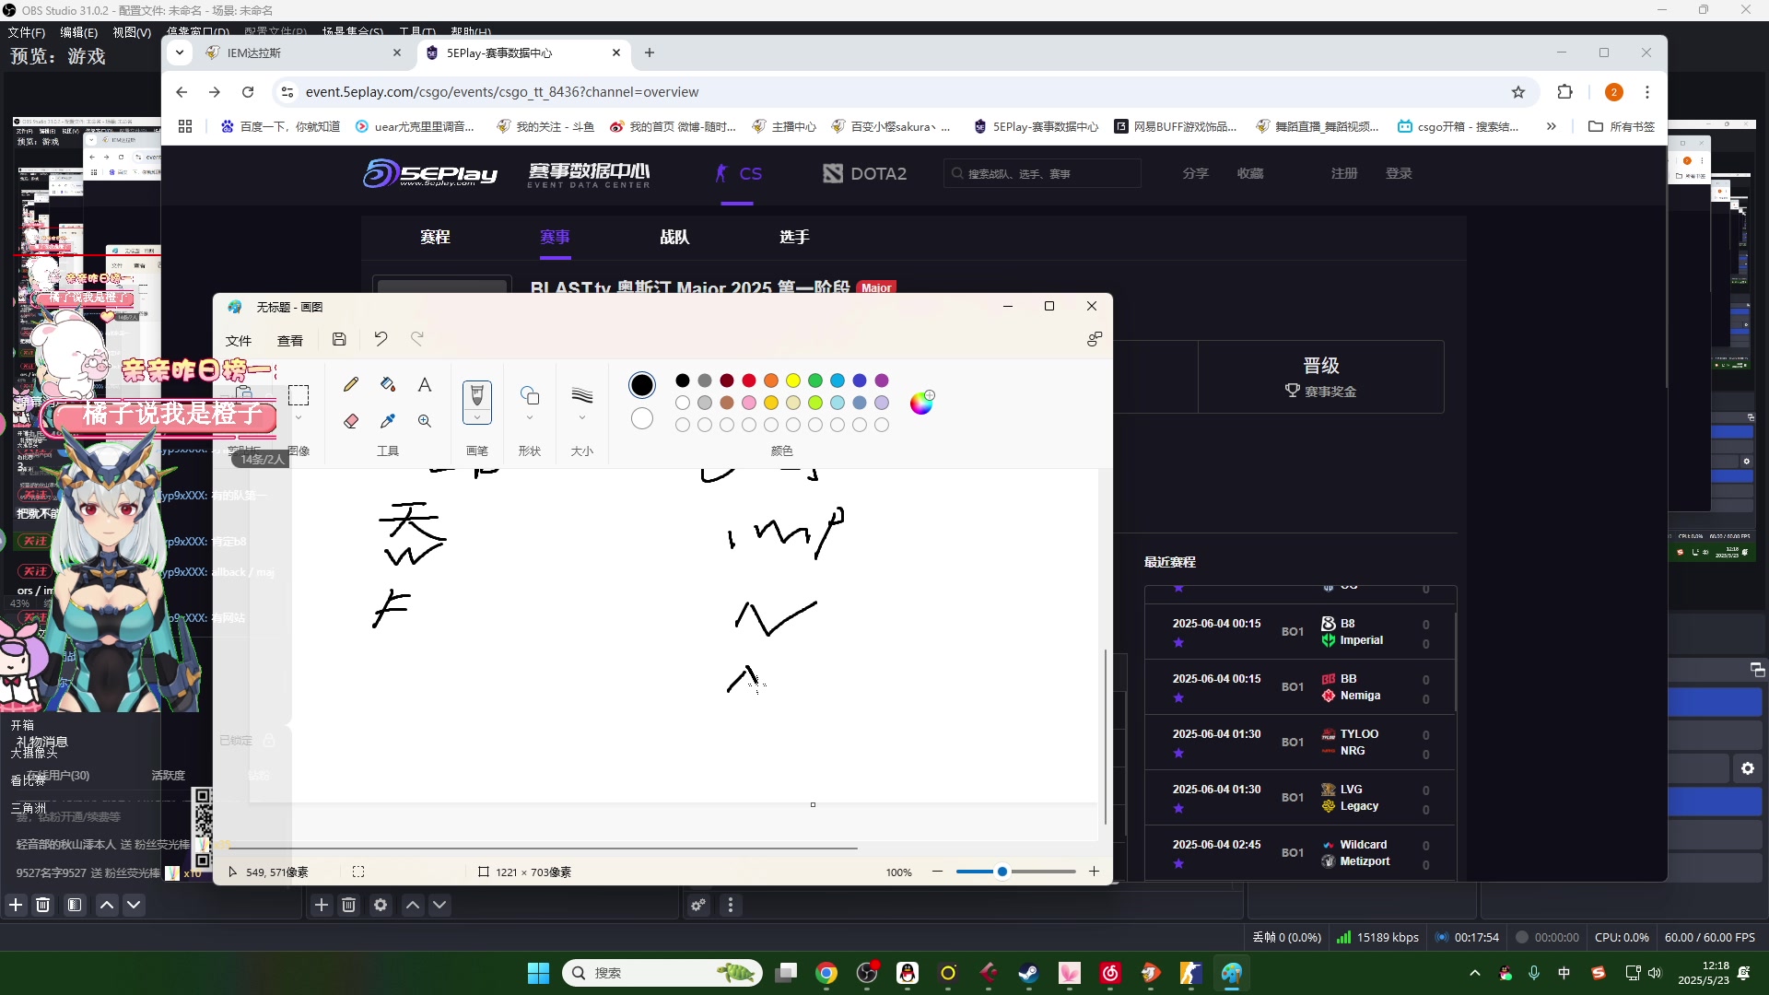
Task: Open the 文件 menu in Paint
Action: 239,340
